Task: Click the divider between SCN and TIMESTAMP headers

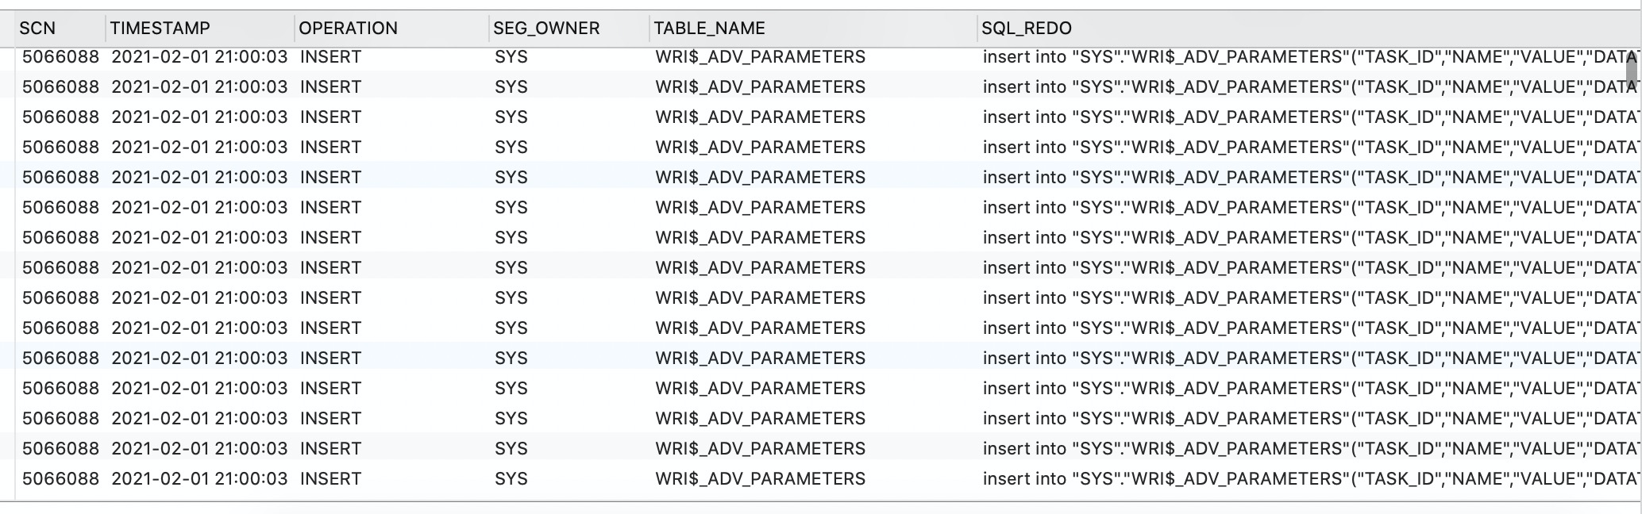Action: pyautogui.click(x=105, y=29)
